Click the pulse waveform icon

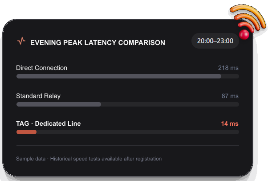point(21,41)
